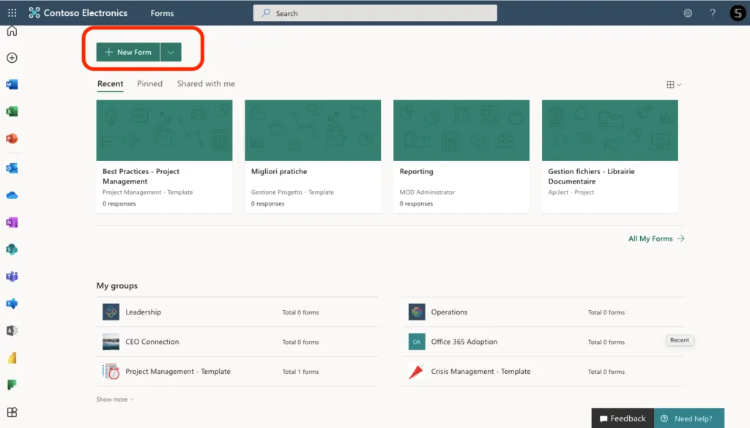The width and height of the screenshot is (750, 428).
Task: Switch to the Shared with me tab
Action: click(206, 83)
